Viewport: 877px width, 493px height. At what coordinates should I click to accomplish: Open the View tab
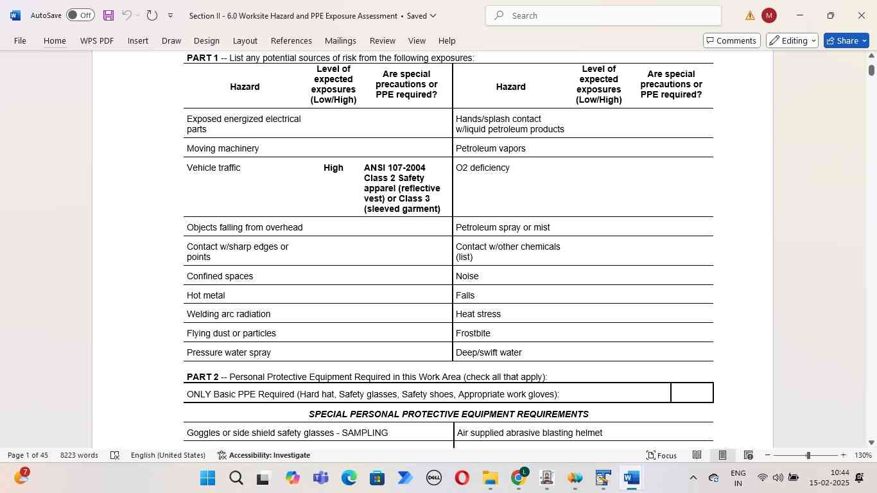417,40
